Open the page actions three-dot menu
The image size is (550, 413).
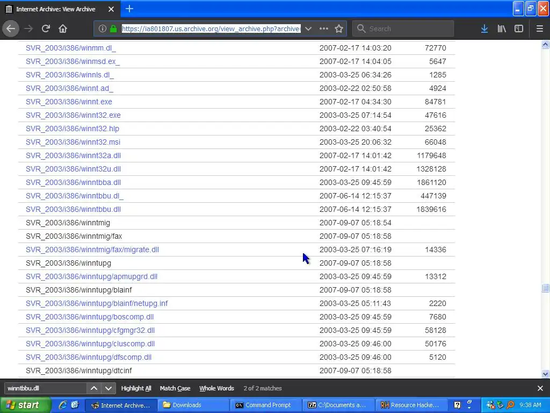(324, 29)
